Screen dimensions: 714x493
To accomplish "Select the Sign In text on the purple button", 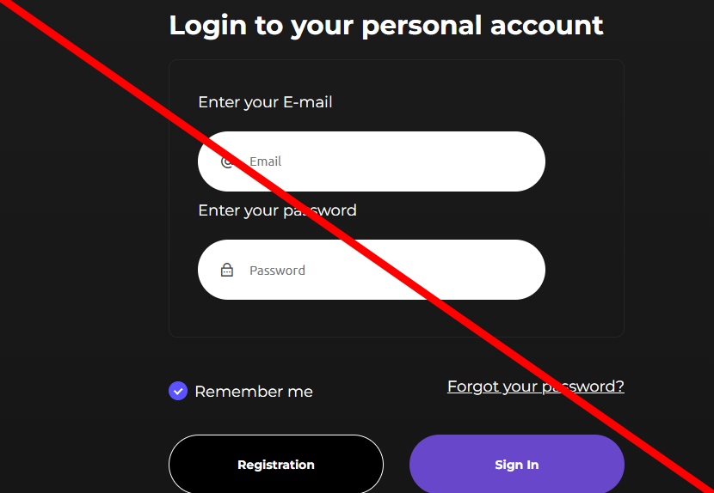I will point(517,465).
